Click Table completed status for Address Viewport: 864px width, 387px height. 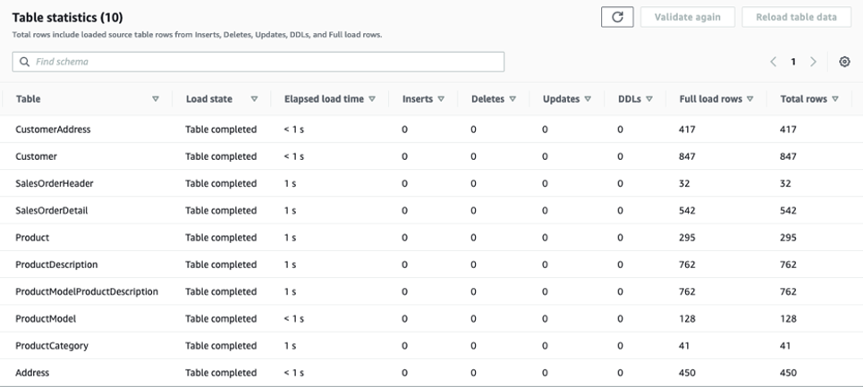coord(221,372)
